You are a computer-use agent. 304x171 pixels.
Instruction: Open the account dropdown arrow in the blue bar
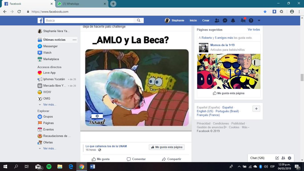pos(259,21)
